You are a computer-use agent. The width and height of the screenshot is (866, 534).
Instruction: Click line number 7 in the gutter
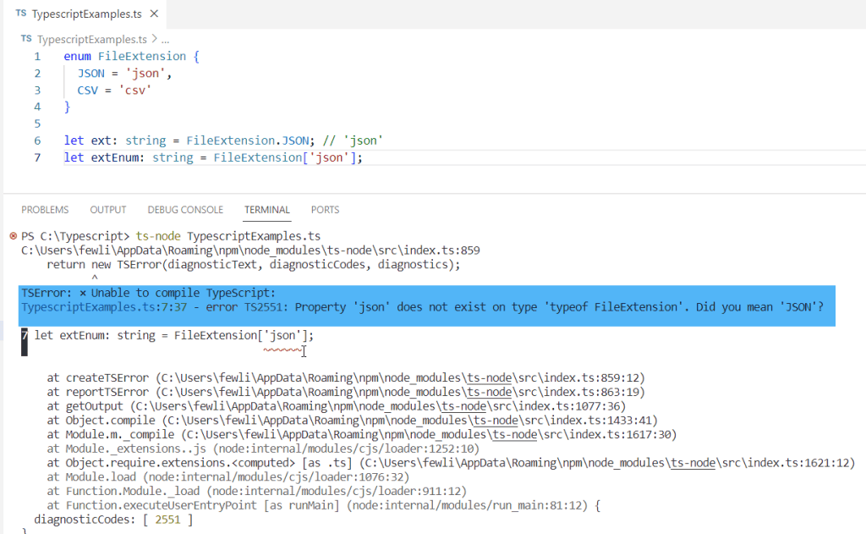(x=37, y=157)
